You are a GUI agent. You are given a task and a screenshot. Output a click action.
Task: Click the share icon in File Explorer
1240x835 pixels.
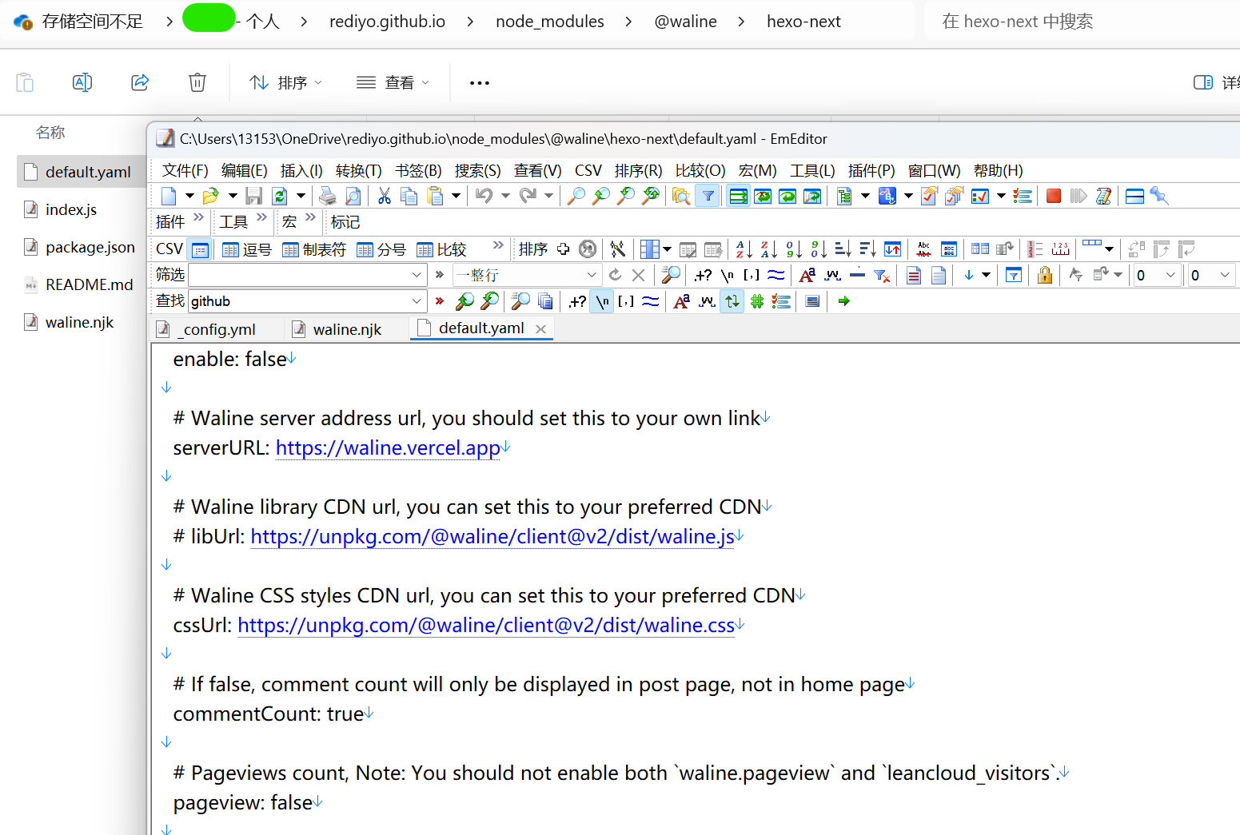[x=140, y=82]
